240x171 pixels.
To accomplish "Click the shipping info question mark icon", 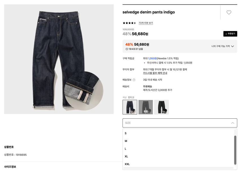I will coord(134,80).
